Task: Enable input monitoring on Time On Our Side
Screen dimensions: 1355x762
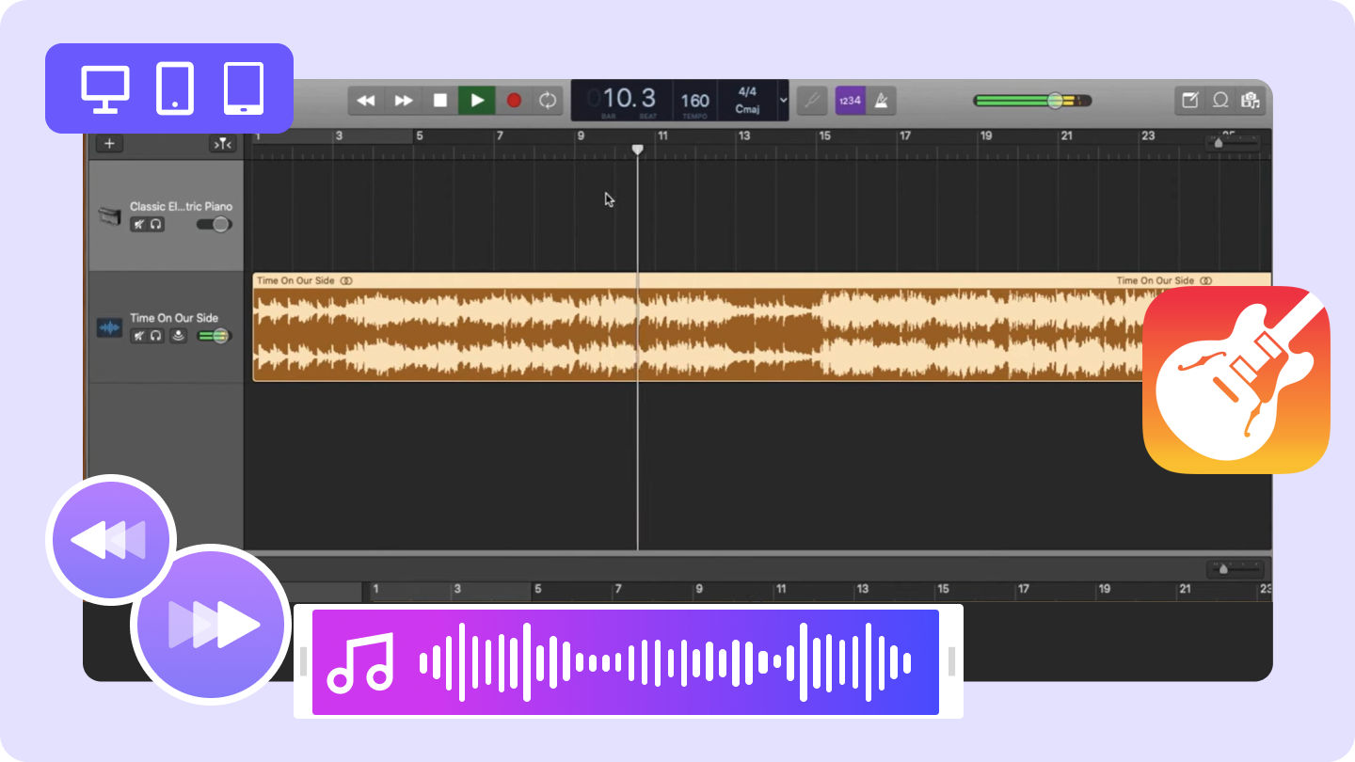Action: click(177, 335)
